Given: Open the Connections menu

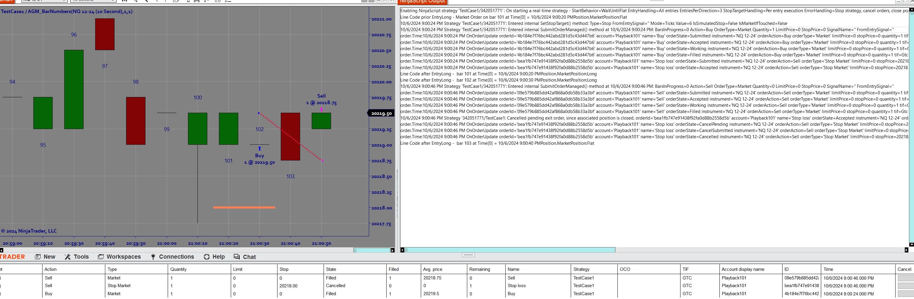Looking at the screenshot, I should (x=176, y=257).
